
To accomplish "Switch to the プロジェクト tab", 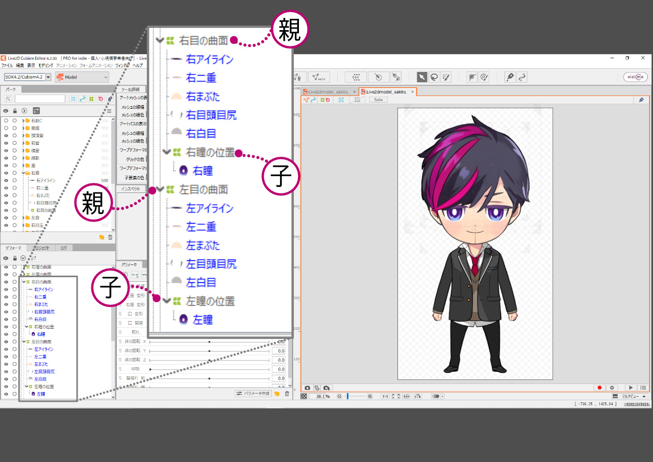I will pos(41,248).
